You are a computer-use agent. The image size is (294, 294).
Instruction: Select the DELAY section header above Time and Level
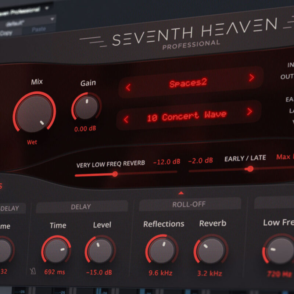[x=82, y=207]
